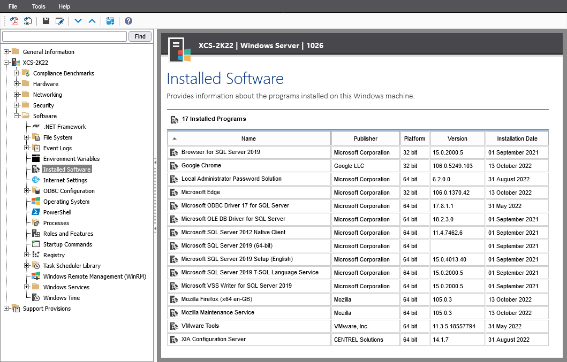The image size is (567, 362).
Task: Click version 106.0.5249.103 cell
Action: point(457,166)
